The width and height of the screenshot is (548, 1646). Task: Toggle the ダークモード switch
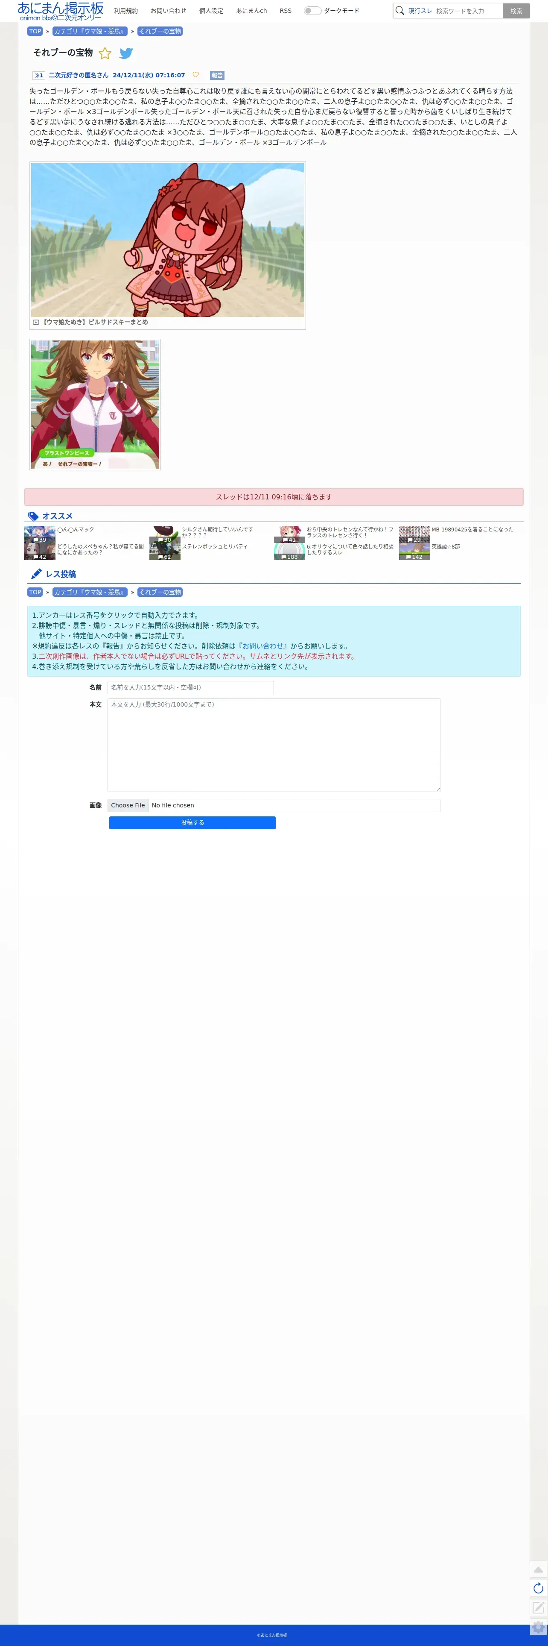tap(312, 11)
